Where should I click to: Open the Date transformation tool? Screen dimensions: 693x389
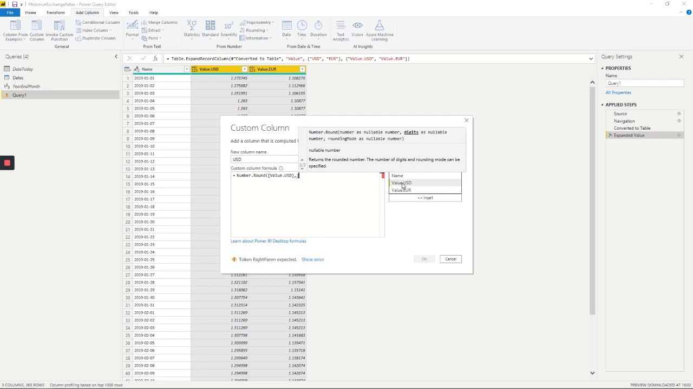coord(286,29)
